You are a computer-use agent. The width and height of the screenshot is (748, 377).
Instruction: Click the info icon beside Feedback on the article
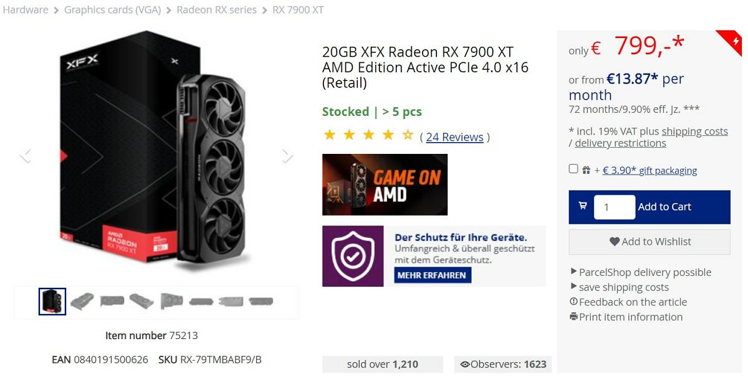point(574,302)
